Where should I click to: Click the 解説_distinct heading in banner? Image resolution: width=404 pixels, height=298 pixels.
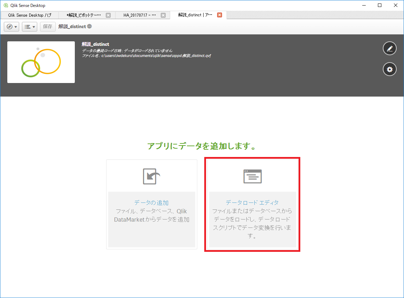tap(95, 44)
